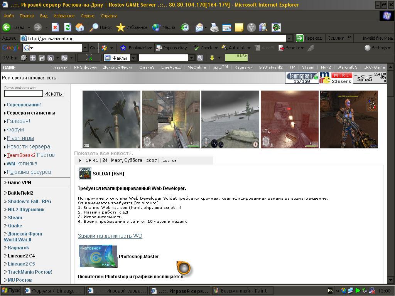Go back with the Назад arrow button

tap(14, 27)
